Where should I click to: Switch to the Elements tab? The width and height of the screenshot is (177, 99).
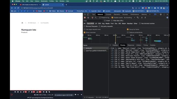pyautogui.click(x=117, y=14)
